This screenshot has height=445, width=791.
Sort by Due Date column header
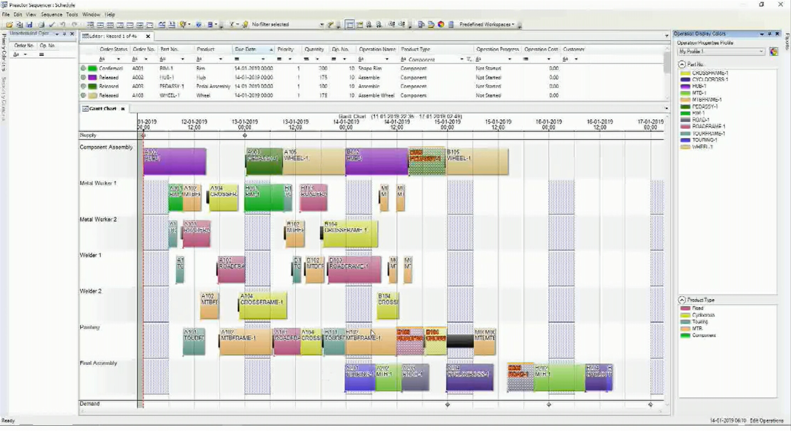(x=254, y=49)
